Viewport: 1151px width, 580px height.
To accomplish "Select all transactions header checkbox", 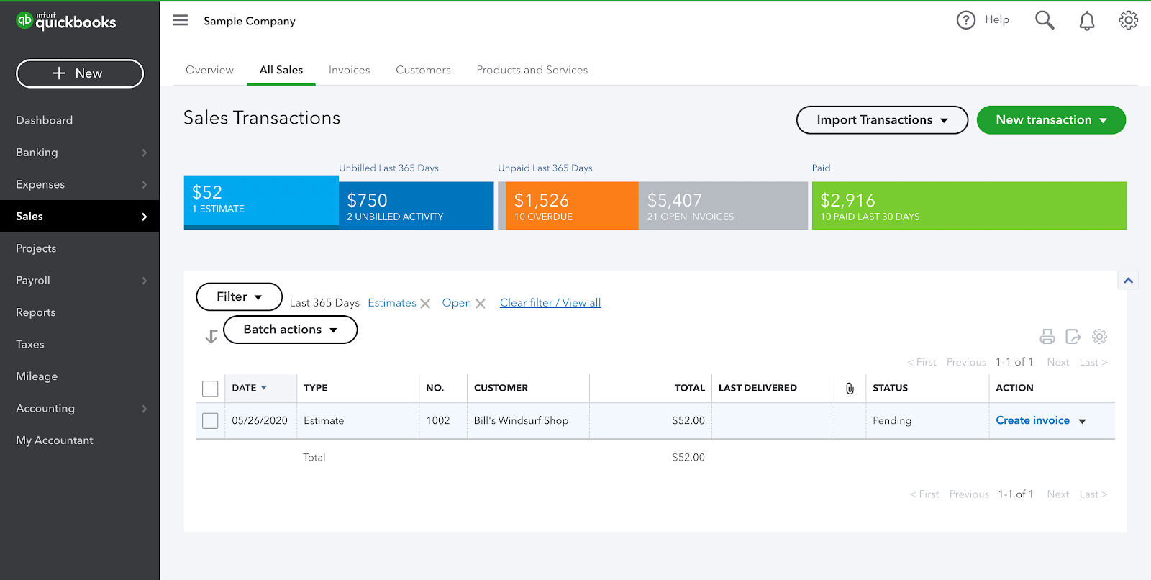I will click(210, 389).
